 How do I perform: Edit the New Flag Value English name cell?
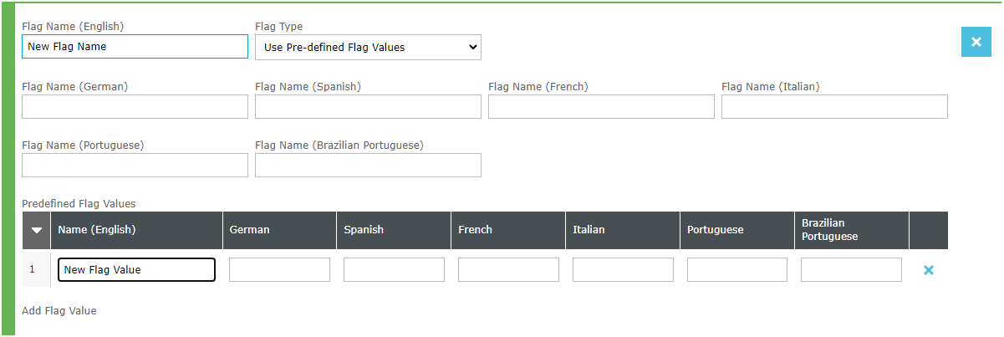pos(136,270)
